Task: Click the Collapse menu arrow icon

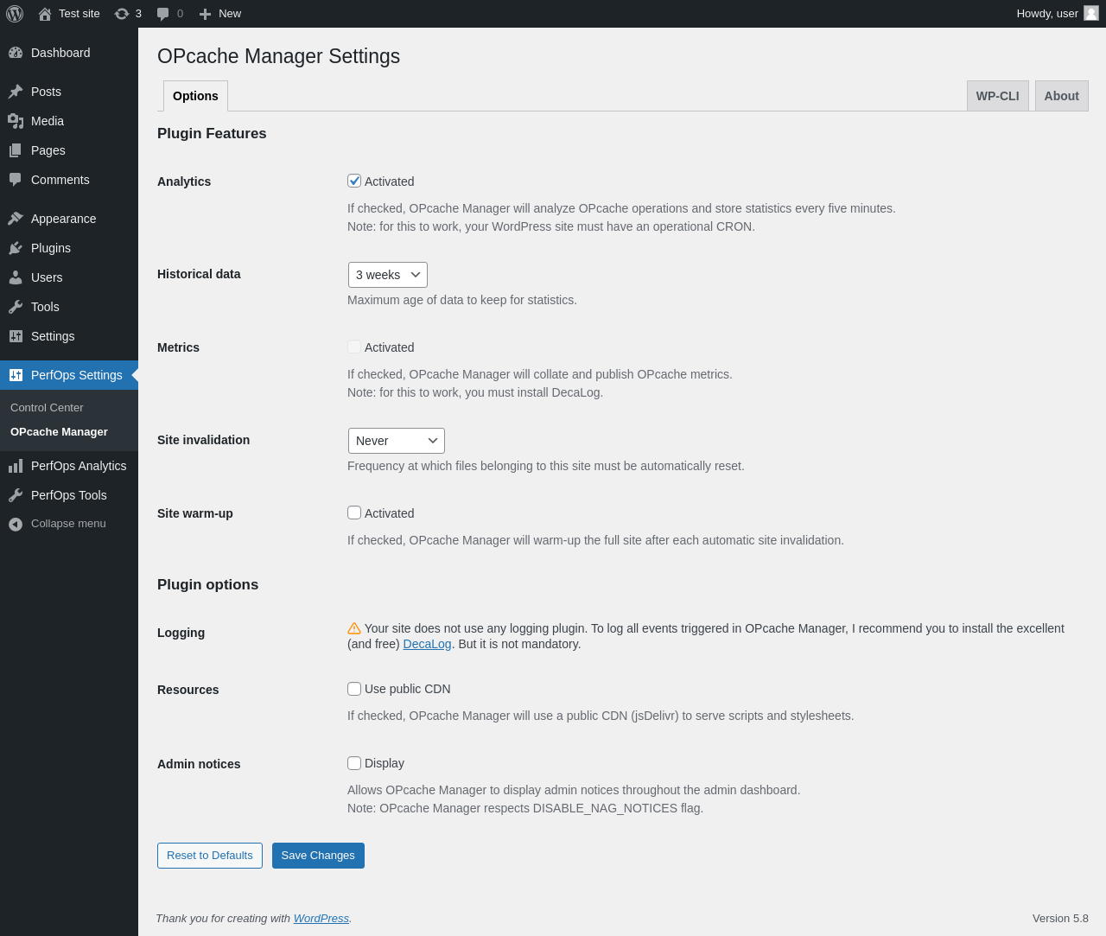Action: 16,524
